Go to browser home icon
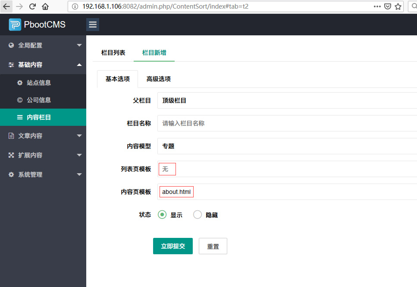The height and width of the screenshot is (287, 417). pos(45,6)
